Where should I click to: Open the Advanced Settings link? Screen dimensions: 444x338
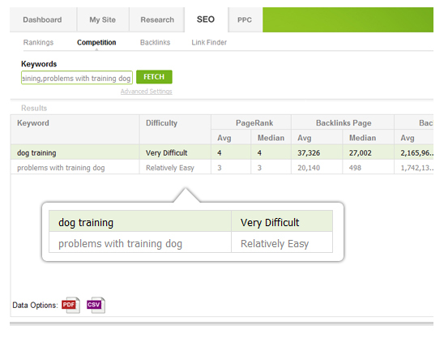pos(147,92)
